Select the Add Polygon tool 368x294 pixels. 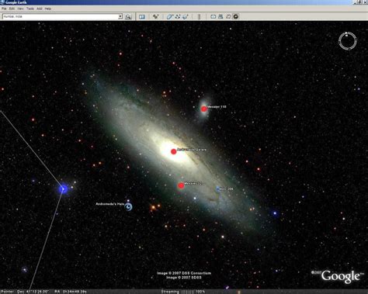tap(169, 16)
